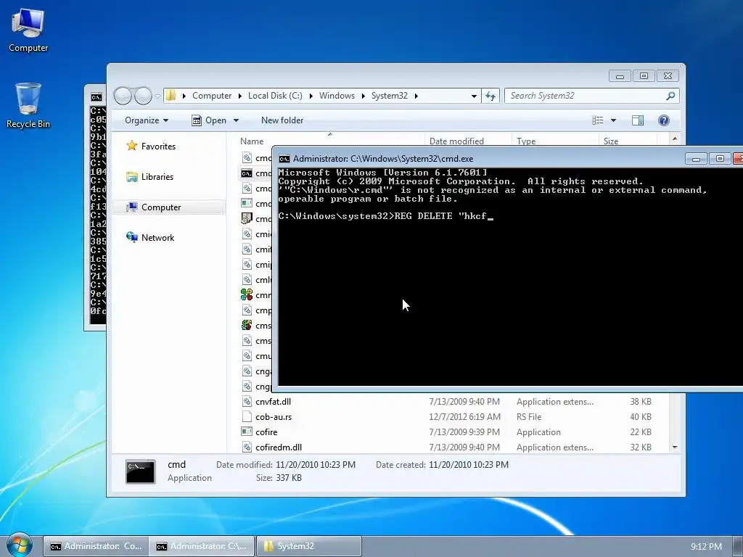Expand the Open button dropdown arrow

pos(236,120)
